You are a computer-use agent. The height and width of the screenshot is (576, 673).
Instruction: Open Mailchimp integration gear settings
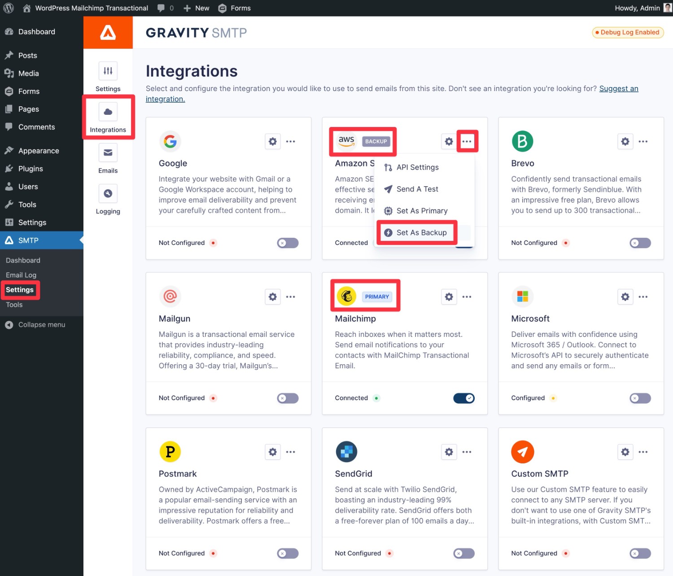pos(449,297)
